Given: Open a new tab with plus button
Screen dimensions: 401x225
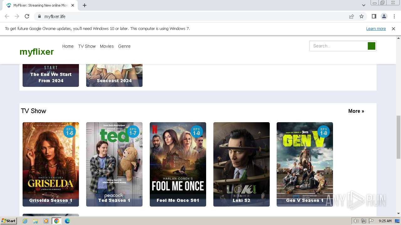Looking at the screenshot, I should 85,5.
